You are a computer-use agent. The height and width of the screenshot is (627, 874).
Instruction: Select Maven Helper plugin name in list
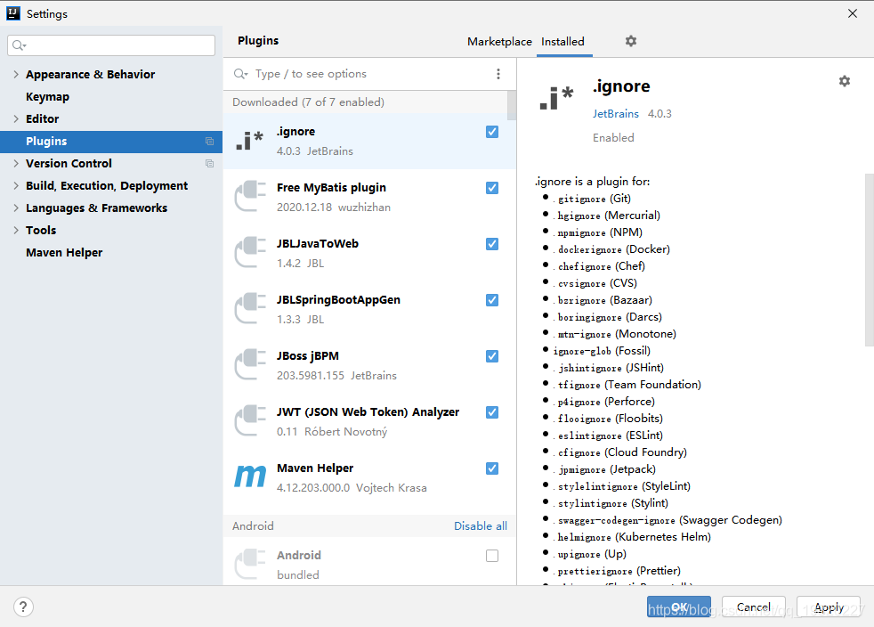coord(315,468)
